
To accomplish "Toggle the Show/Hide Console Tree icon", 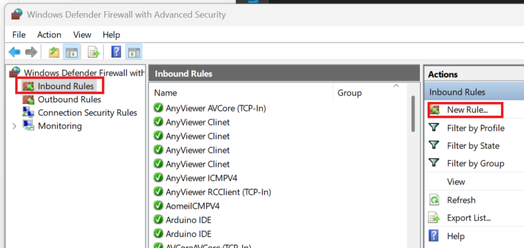I will tap(71, 52).
